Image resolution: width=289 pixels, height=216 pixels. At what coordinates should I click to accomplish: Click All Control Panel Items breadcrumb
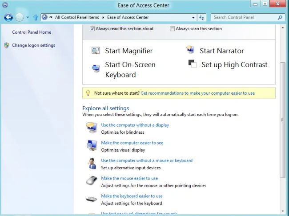(77, 17)
